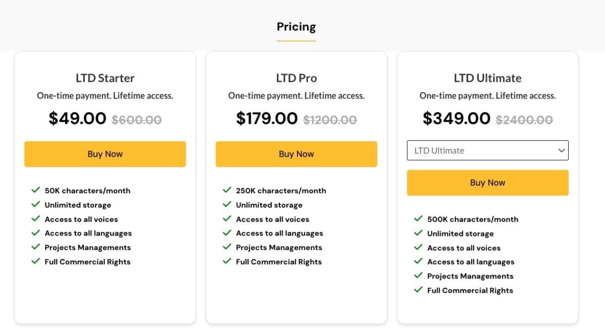
Task: Click the checkmark next to Access to all voices in LTD Ultimate
Action: click(418, 247)
